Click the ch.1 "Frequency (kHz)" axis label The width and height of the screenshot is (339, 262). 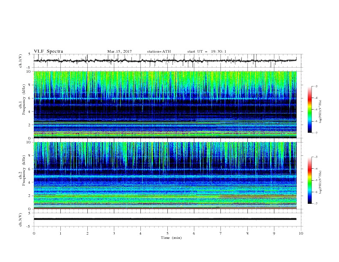[24, 99]
